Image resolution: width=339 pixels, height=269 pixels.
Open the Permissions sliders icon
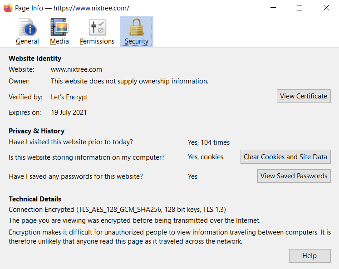pos(97,27)
